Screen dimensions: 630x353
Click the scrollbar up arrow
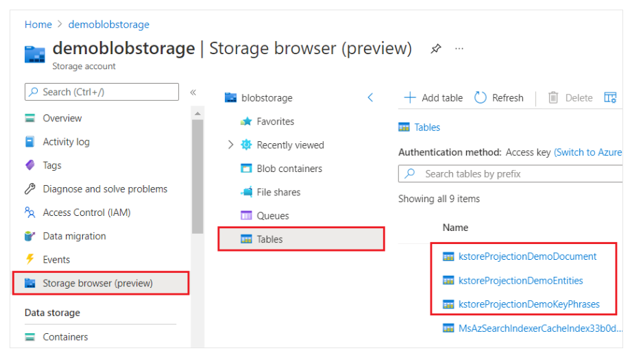[197, 114]
